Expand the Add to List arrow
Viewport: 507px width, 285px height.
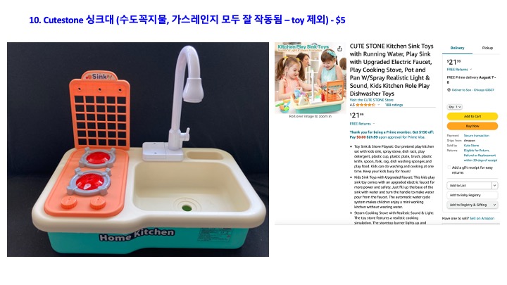(x=494, y=186)
